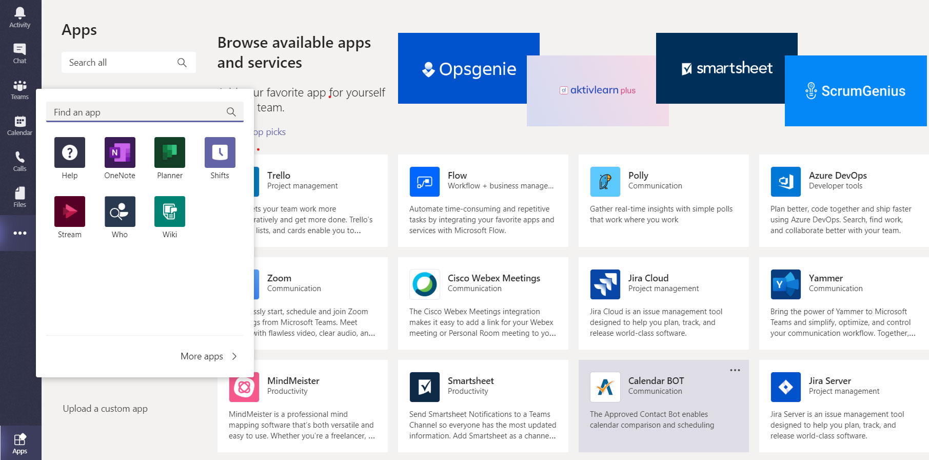
Task: Focus the Find an app field
Action: pyautogui.click(x=145, y=112)
